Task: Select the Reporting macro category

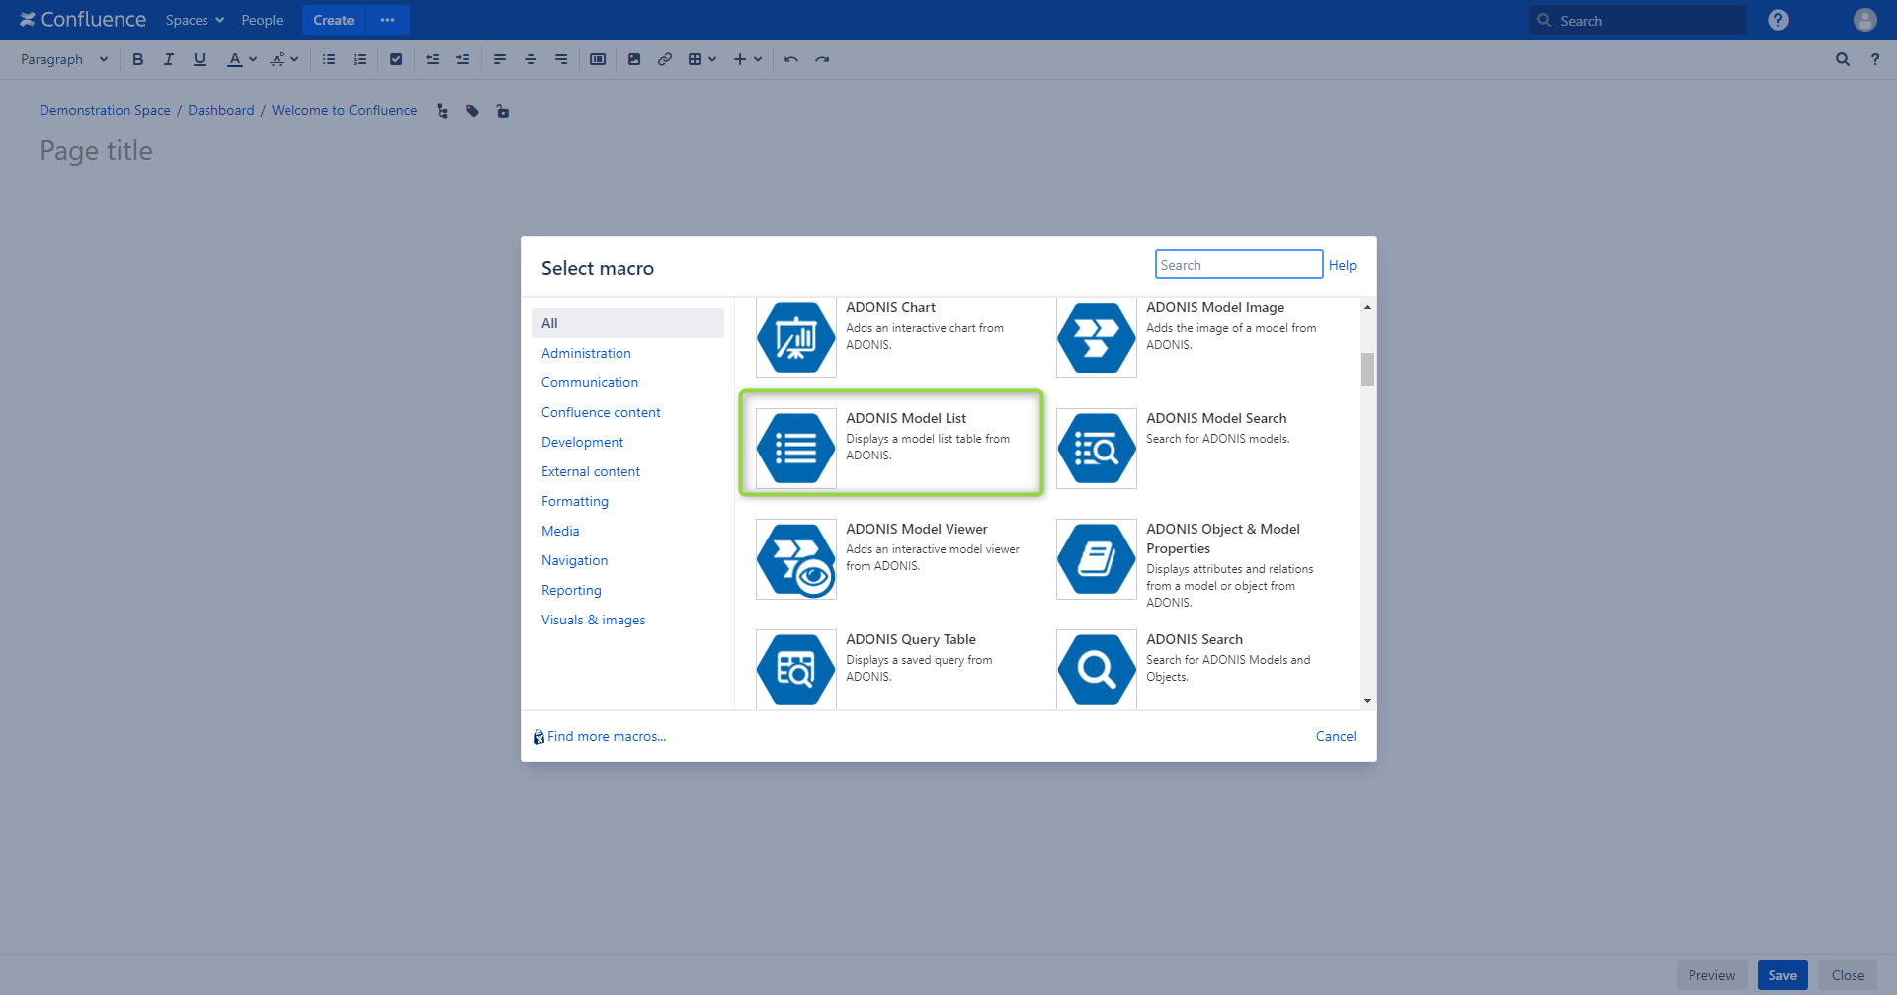Action: pos(571,590)
